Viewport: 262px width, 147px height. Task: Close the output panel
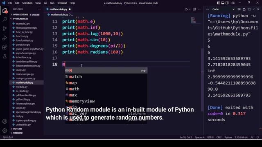click(258, 9)
